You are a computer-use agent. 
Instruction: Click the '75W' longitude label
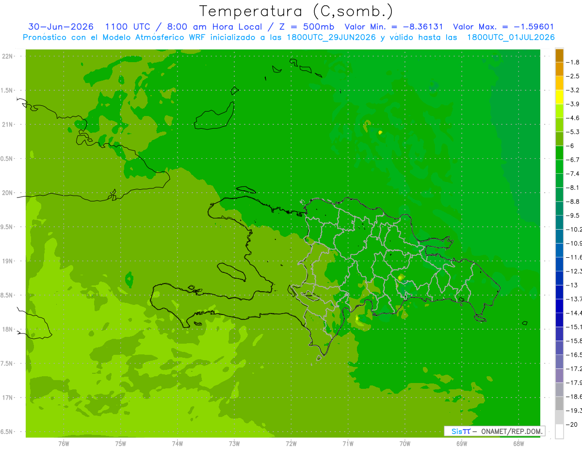(x=120, y=443)
